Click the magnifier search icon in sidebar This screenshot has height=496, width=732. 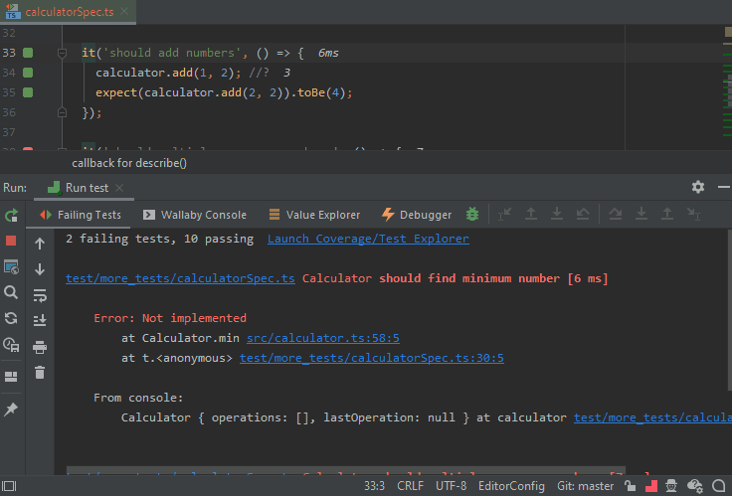point(11,292)
